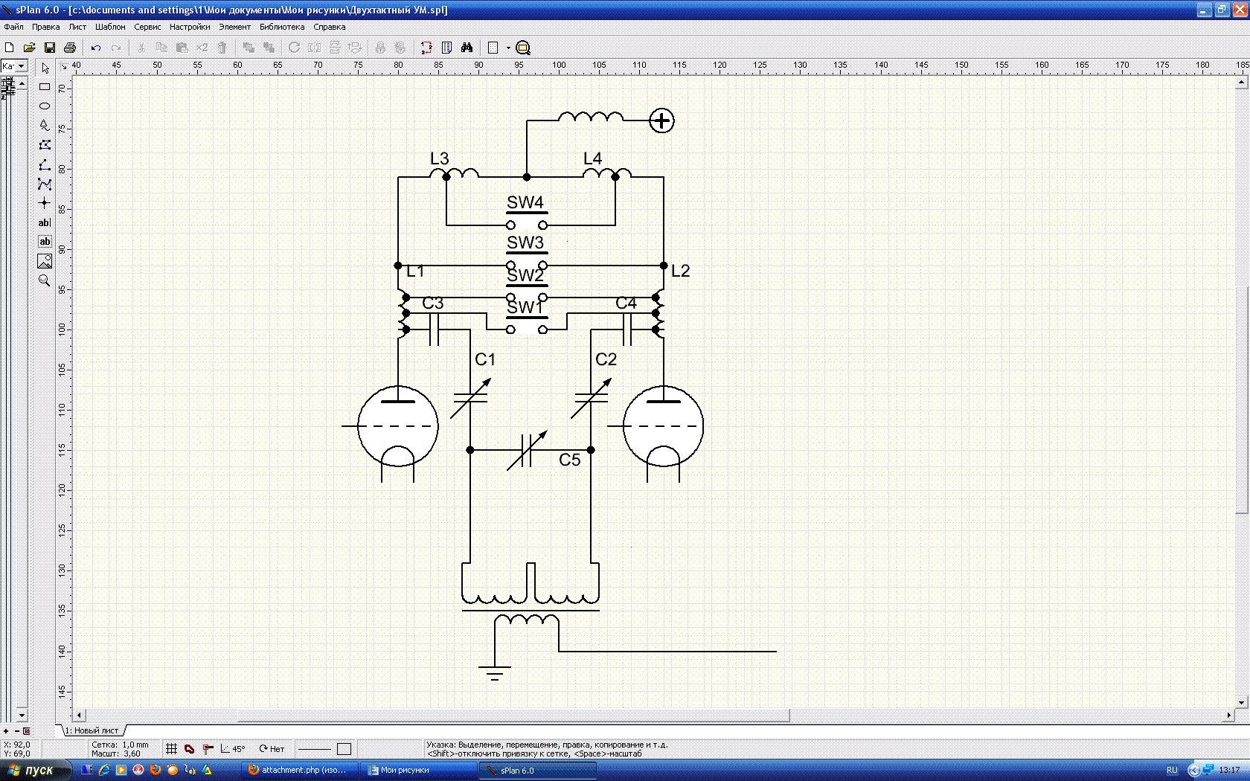Click the renumber components icon

[x=426, y=48]
